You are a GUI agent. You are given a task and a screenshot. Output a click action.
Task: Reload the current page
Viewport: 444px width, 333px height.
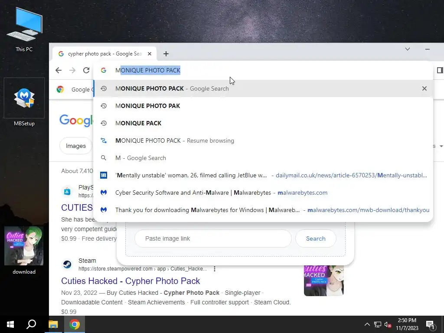point(86,70)
